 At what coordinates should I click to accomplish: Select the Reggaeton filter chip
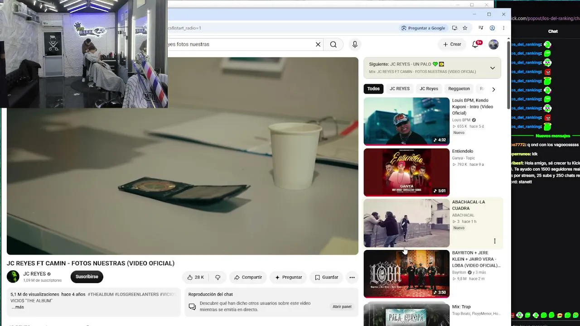tap(459, 89)
